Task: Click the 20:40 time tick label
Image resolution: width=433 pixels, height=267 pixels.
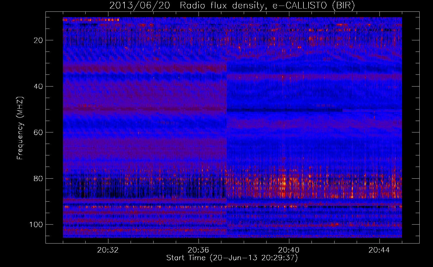Action: point(289,250)
